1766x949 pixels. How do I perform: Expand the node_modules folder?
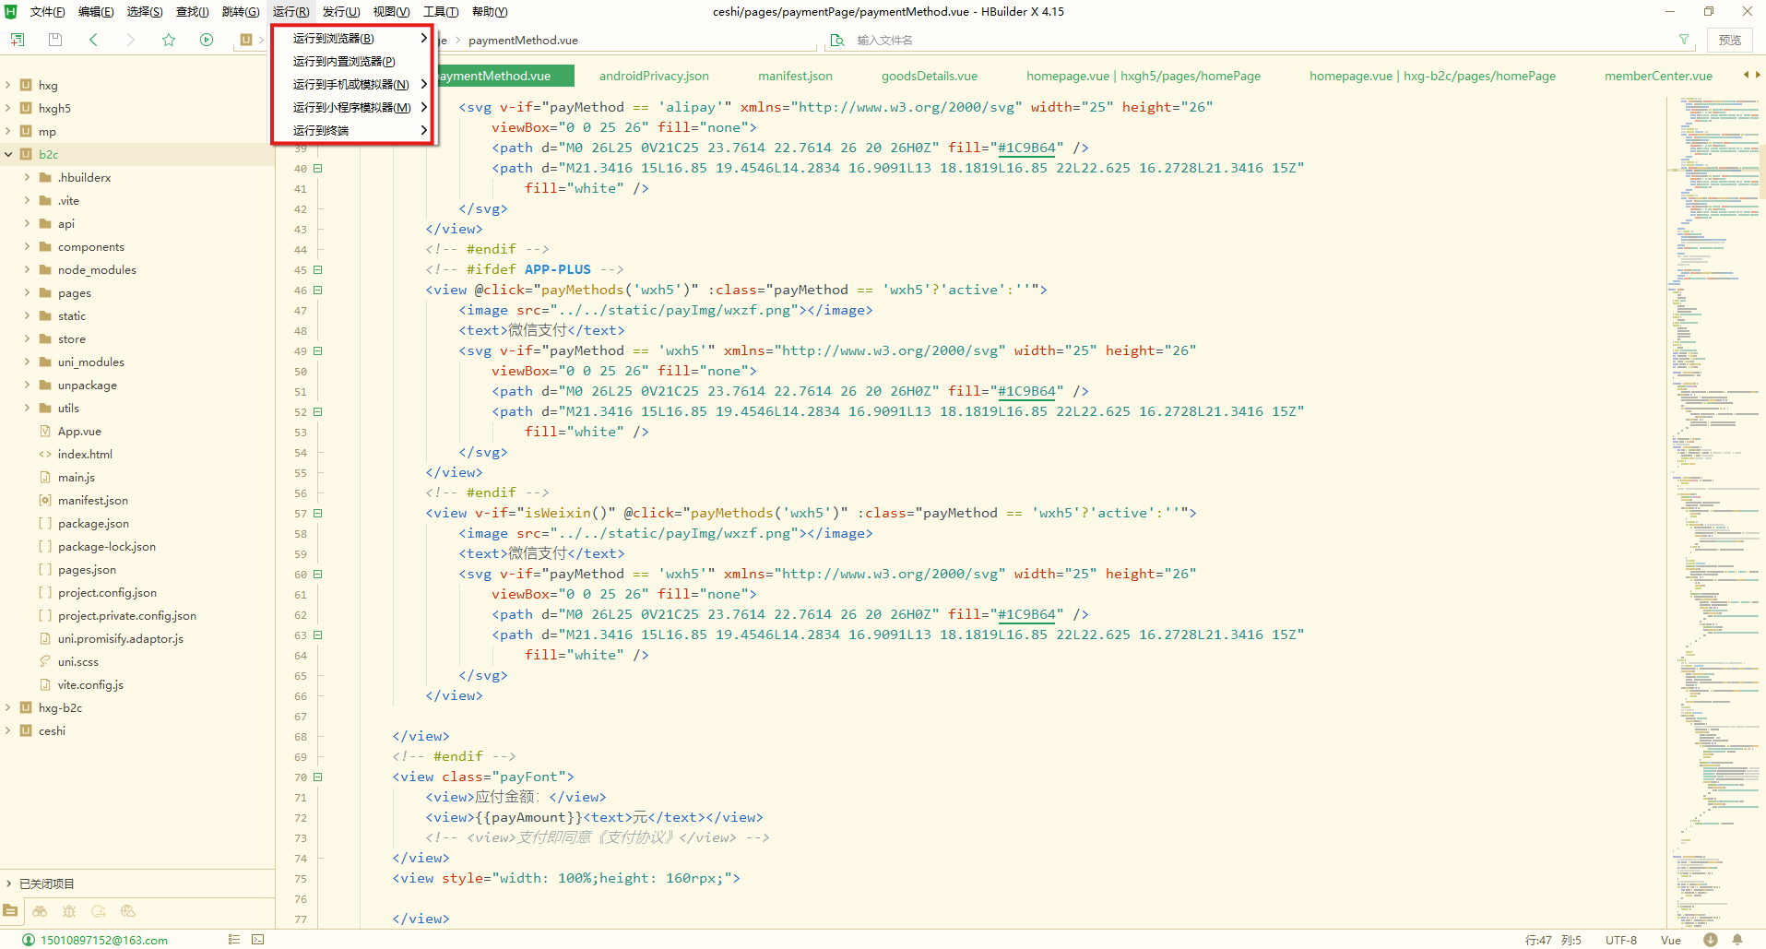point(27,269)
